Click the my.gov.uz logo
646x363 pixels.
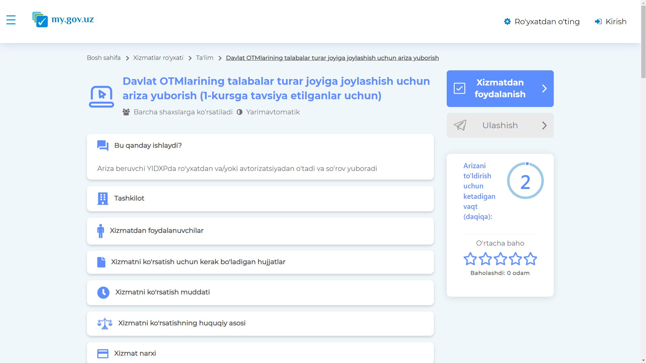(x=63, y=20)
